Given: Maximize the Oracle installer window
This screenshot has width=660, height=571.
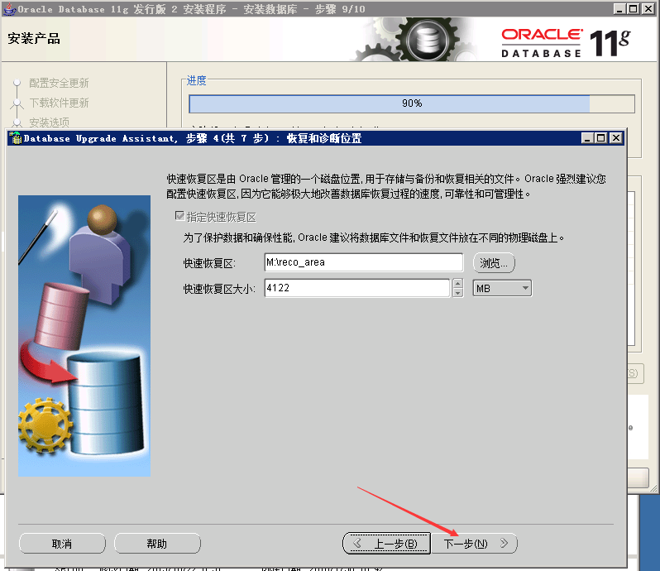Looking at the screenshot, I should pos(633,9).
